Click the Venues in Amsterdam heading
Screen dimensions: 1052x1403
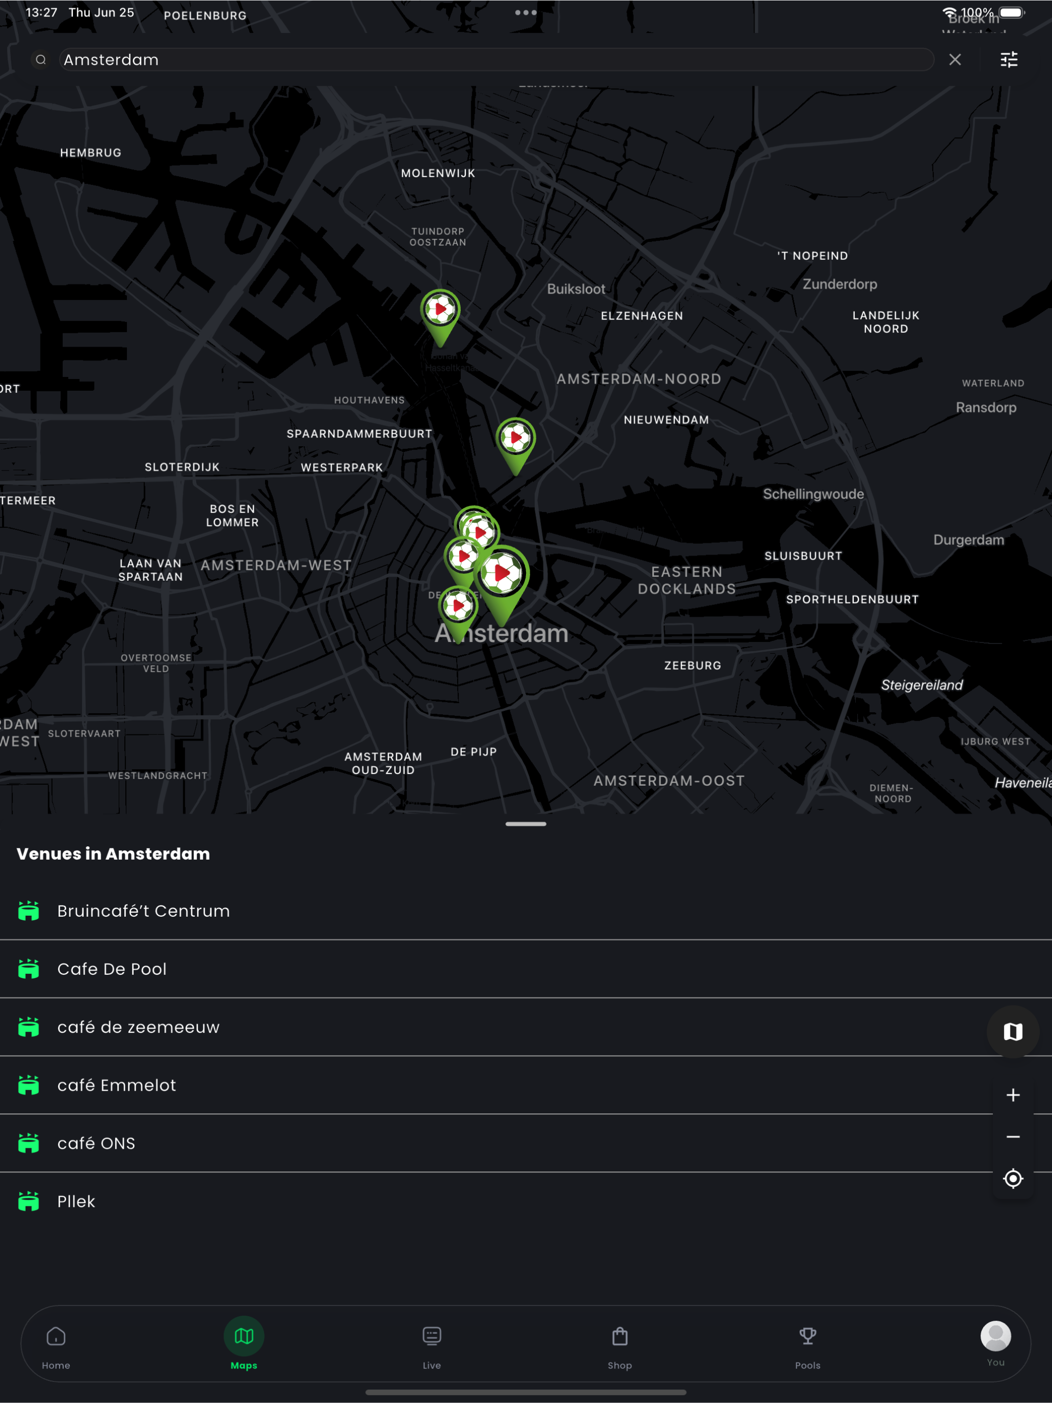[x=114, y=854]
